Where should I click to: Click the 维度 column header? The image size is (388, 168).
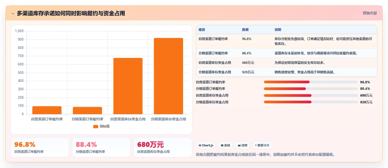tap(202, 30)
